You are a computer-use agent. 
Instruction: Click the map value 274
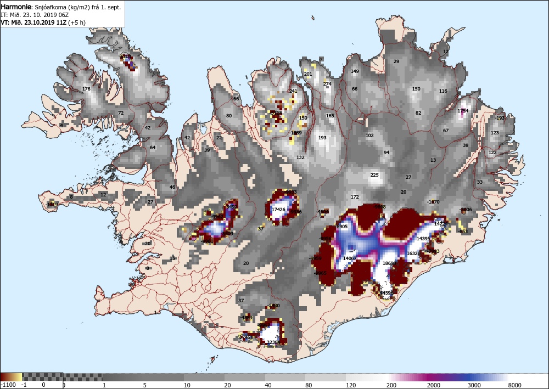(327, 84)
